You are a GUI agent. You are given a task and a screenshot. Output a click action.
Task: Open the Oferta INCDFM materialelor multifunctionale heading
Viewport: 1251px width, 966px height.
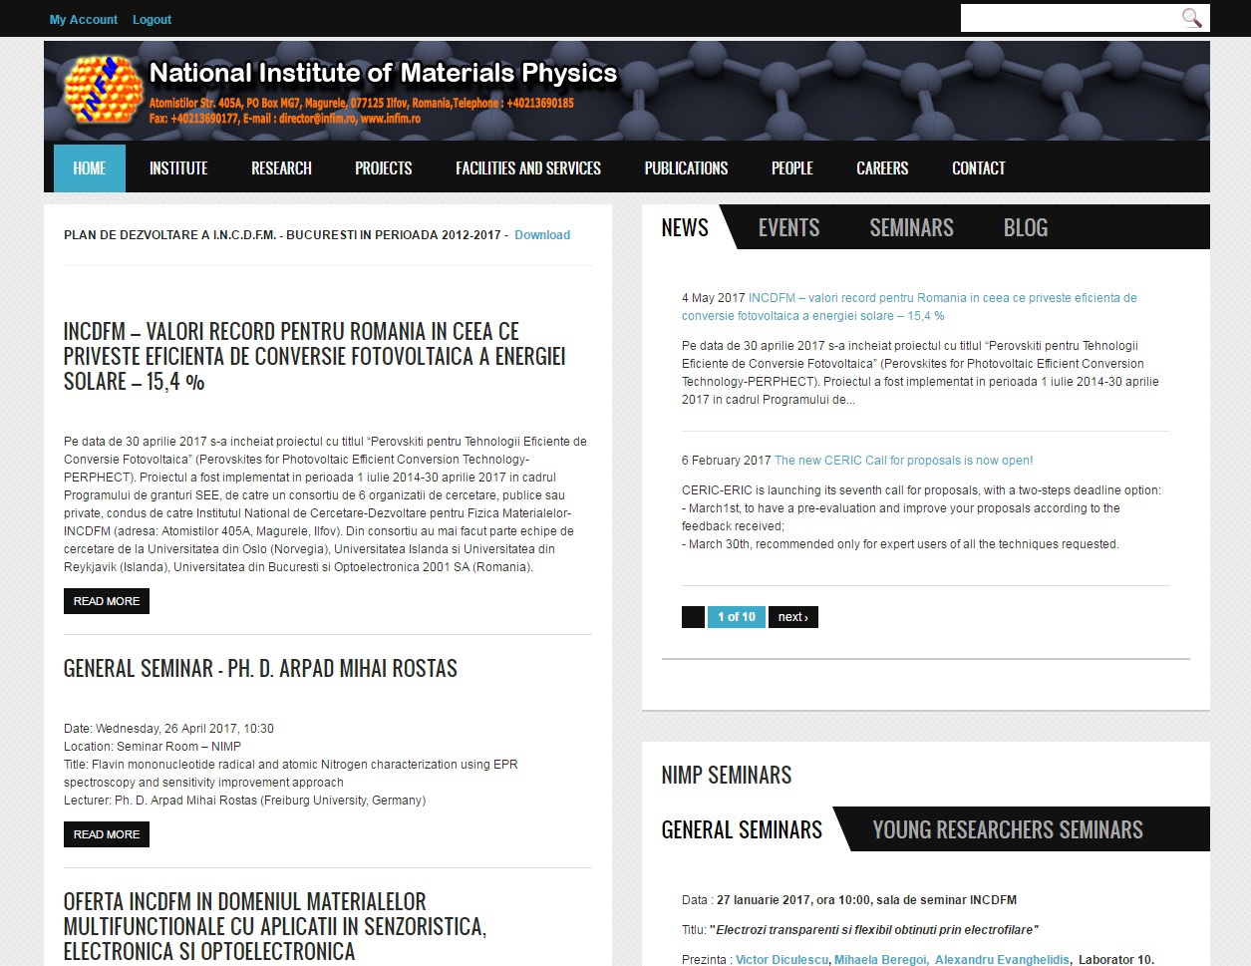point(275,926)
